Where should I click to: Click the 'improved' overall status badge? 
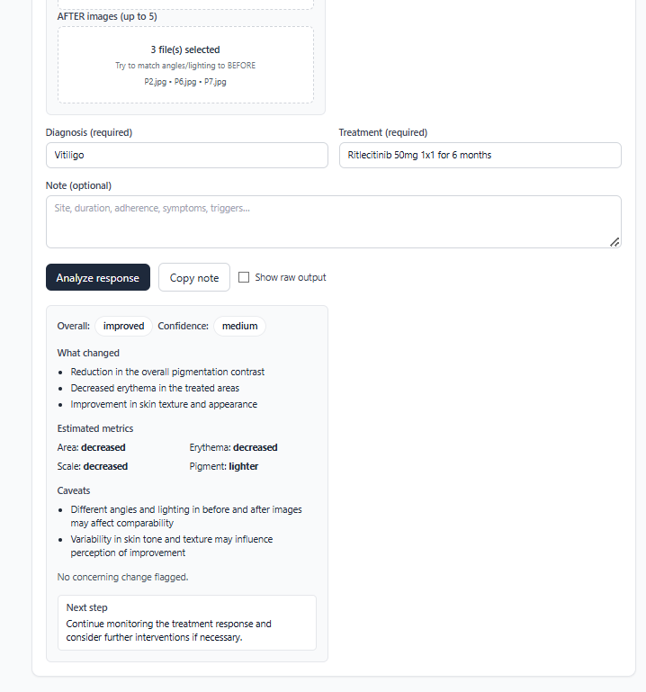(123, 326)
